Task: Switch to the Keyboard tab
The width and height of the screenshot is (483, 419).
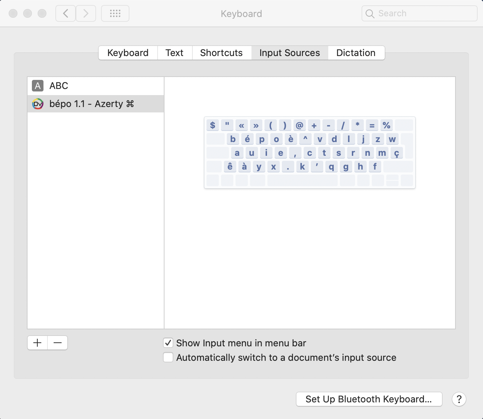Action: (x=128, y=53)
